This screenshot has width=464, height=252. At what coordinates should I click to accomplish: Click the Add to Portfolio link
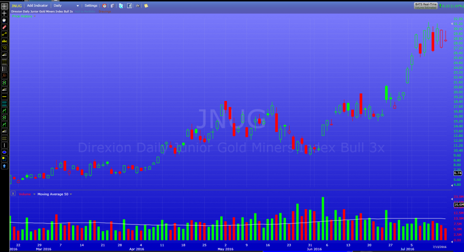click(x=85, y=11)
